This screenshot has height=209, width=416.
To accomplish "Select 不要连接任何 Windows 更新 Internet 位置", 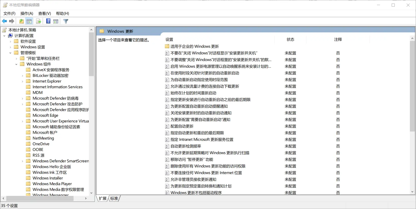I will pyautogui.click(x=206, y=173).
